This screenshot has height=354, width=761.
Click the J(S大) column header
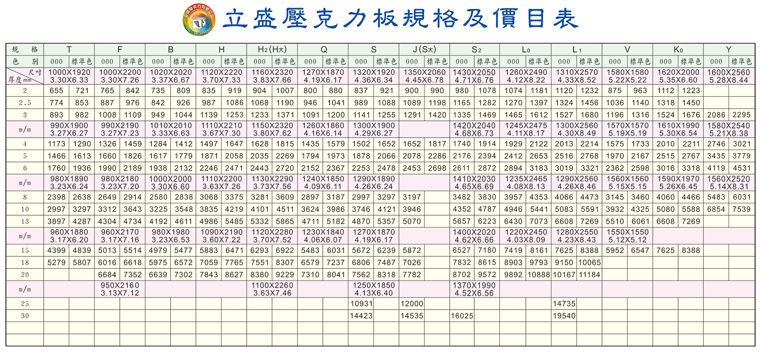coord(424,49)
